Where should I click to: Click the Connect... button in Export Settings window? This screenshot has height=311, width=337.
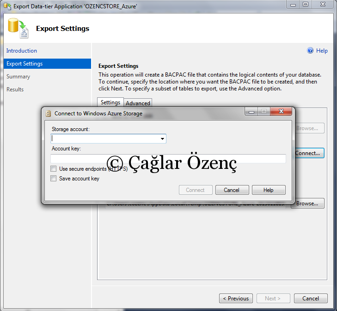(x=309, y=153)
